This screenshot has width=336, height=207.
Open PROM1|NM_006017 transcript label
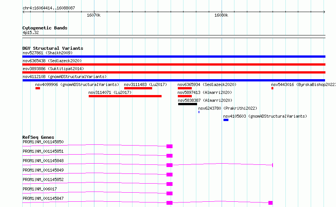coord(40,189)
